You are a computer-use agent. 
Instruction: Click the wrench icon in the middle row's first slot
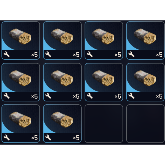click(x=7, y=96)
